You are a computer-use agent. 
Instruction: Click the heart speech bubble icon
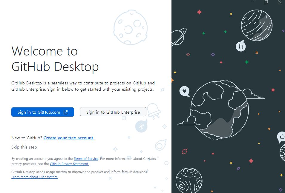(184, 91)
